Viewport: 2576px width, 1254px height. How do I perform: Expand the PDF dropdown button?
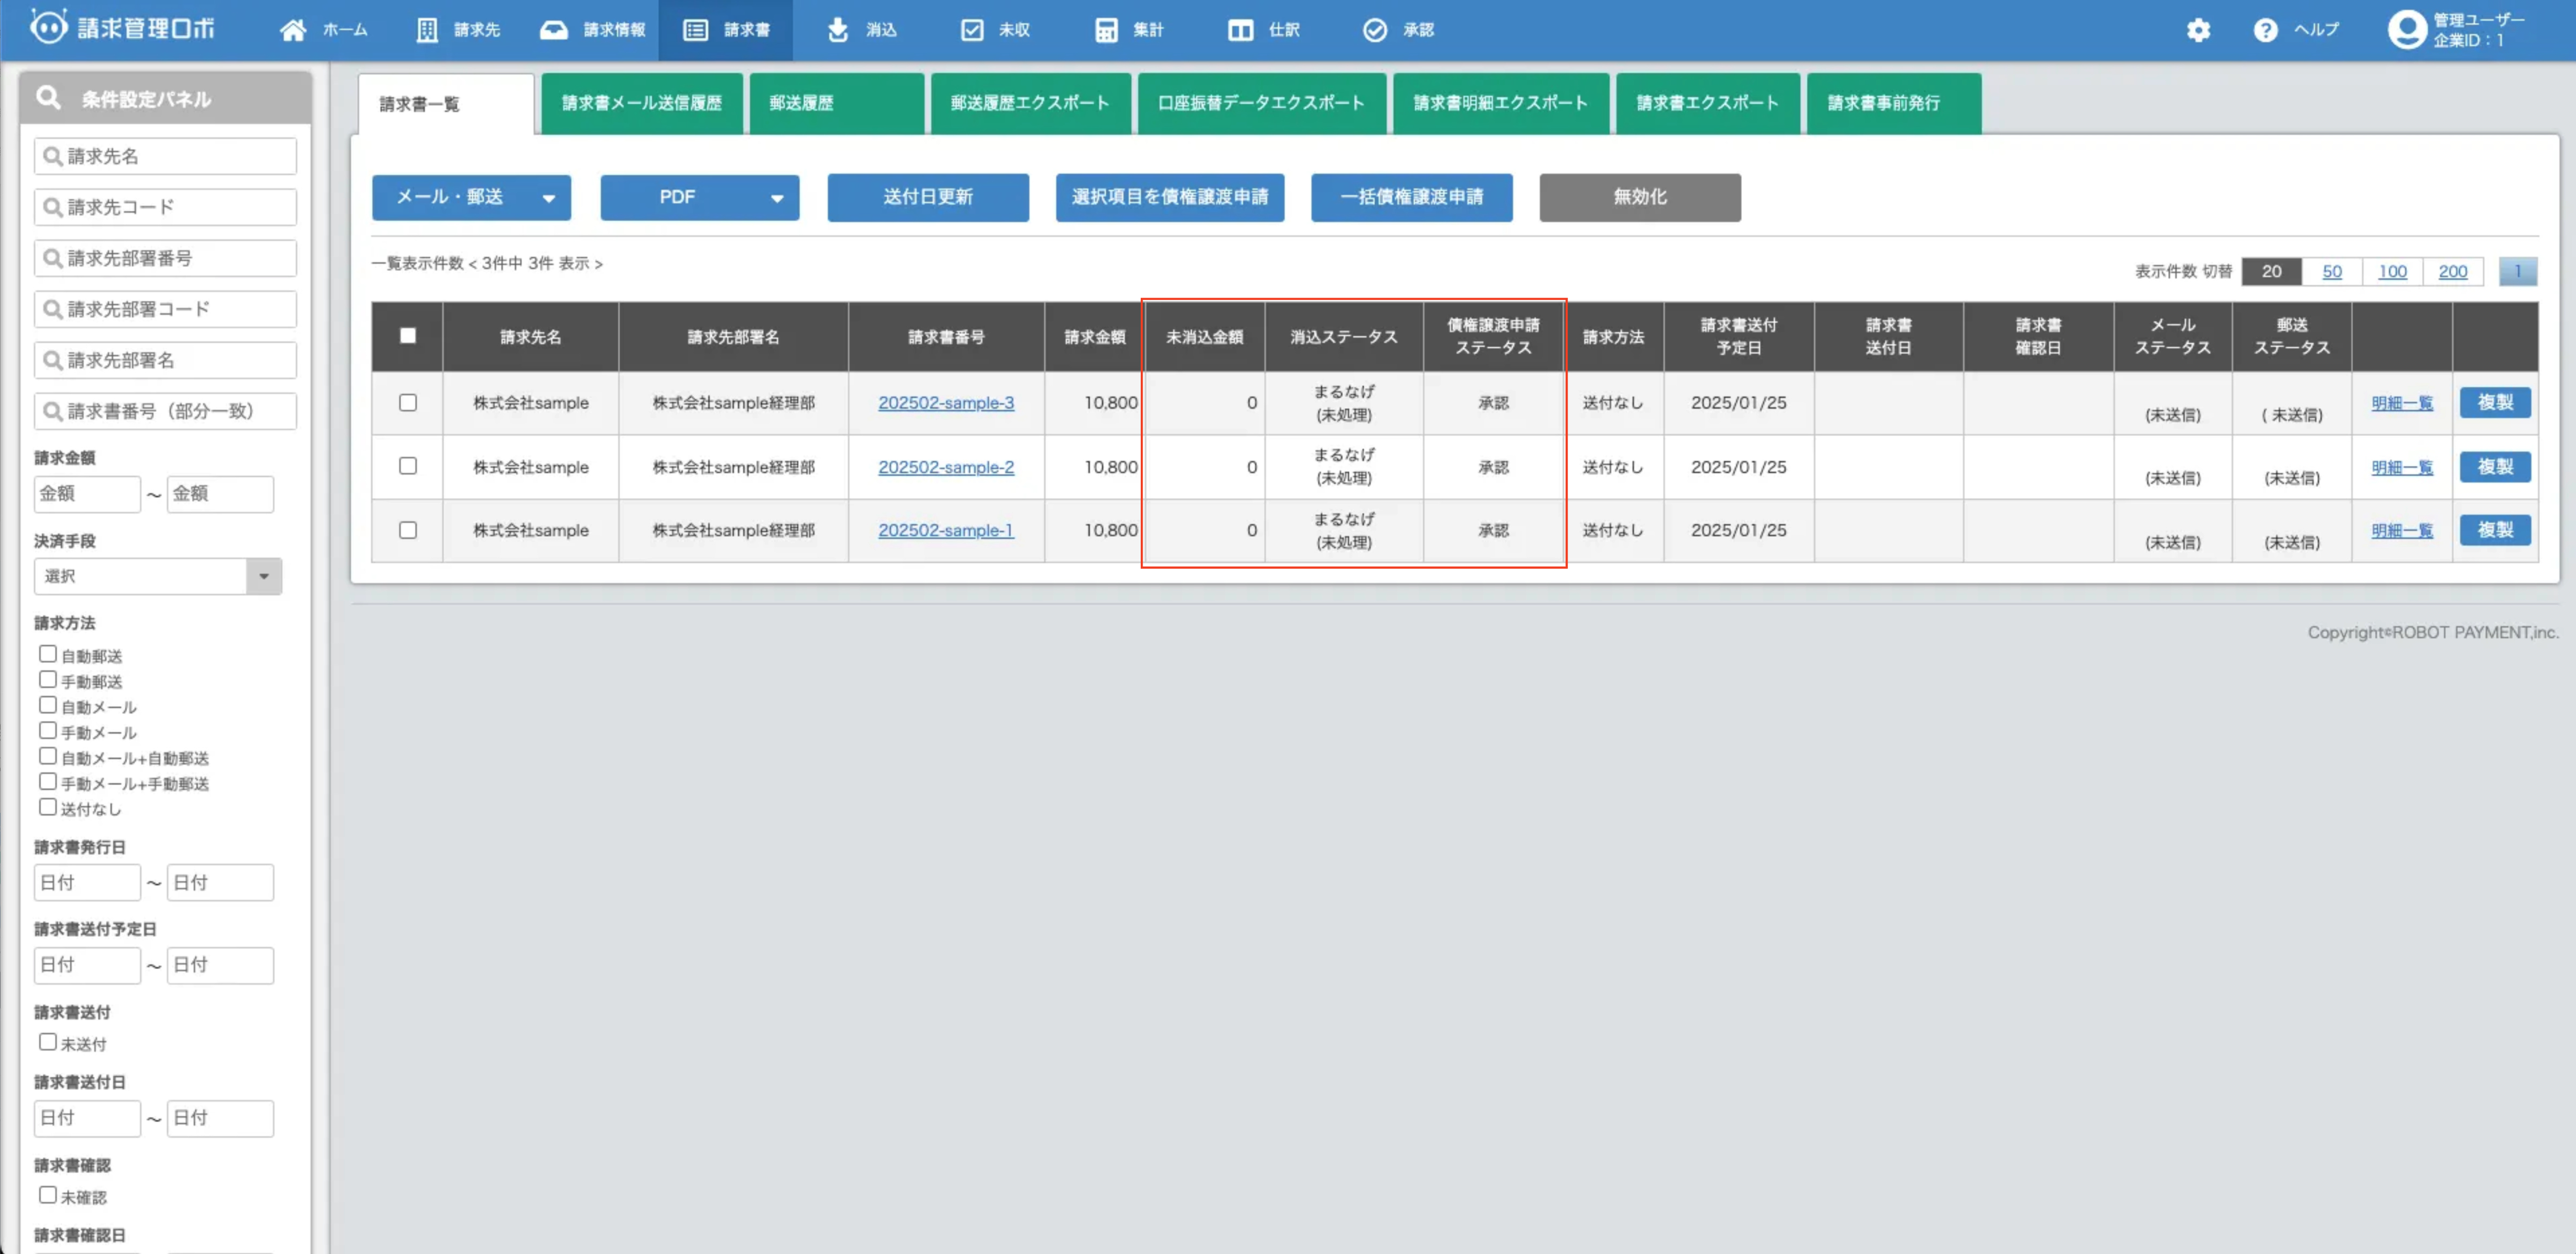point(699,197)
